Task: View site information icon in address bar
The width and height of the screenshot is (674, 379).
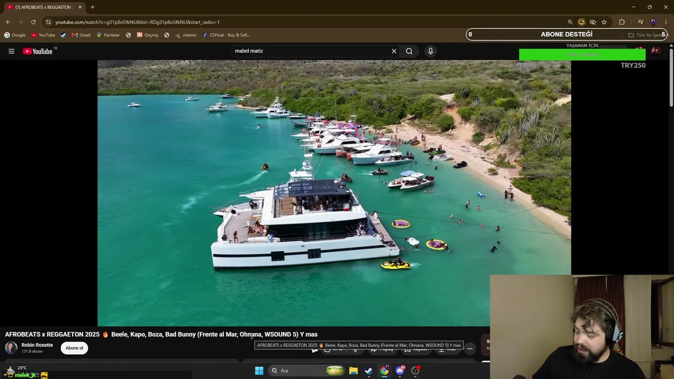Action: [x=48, y=22]
